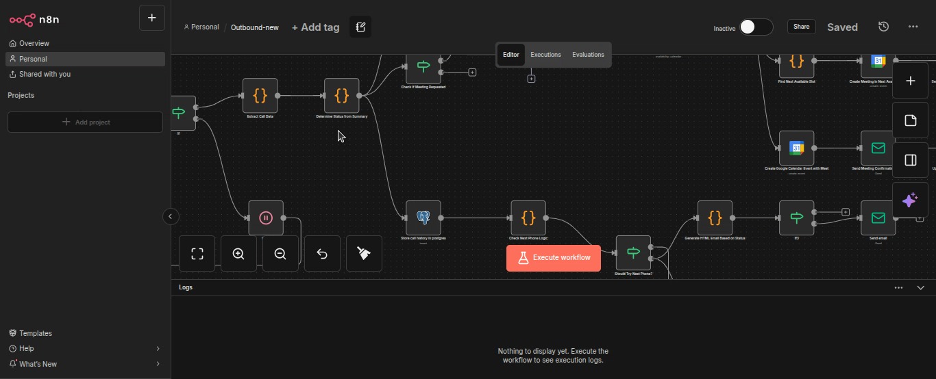Select the Store call history in postgres node
Screen dimensions: 936x379
pos(423,218)
